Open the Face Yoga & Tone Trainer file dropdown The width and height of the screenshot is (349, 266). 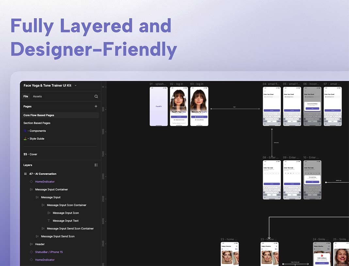click(x=76, y=86)
